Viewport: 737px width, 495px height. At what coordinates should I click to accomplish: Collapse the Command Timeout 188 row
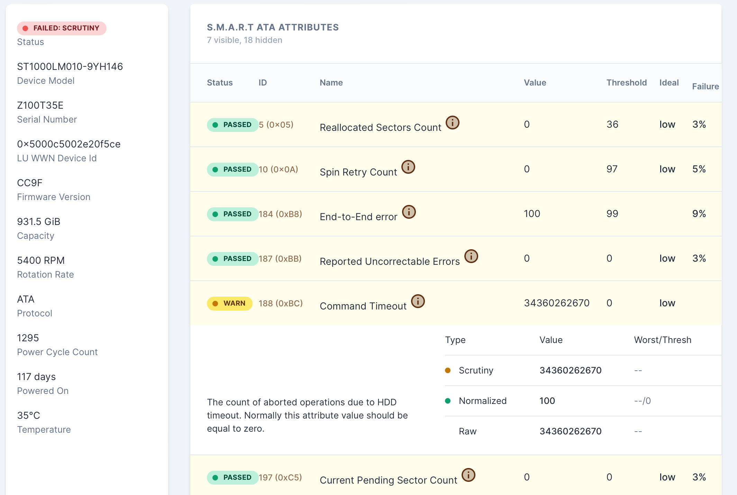[x=363, y=306]
